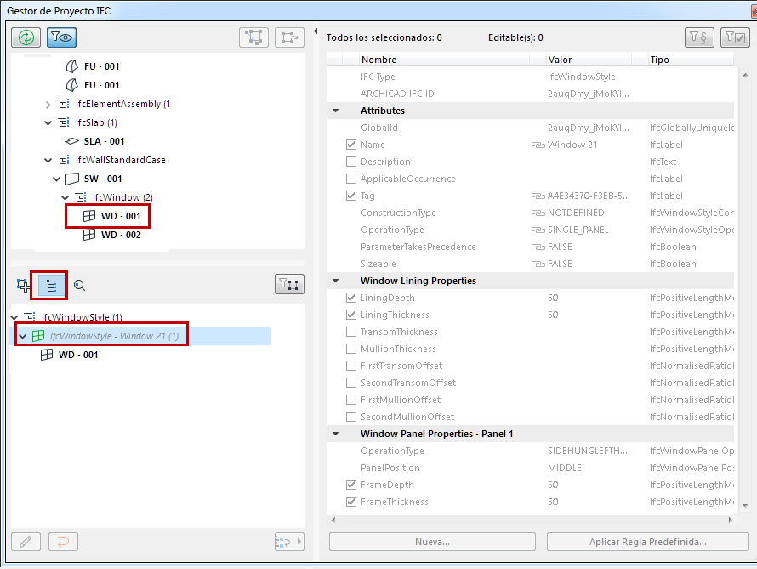Click the filter properties by scheme icon

point(699,37)
